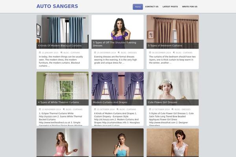Click the '17 October 2014' date text
This screenshot has height=157, width=236.
click(x=161, y=110)
